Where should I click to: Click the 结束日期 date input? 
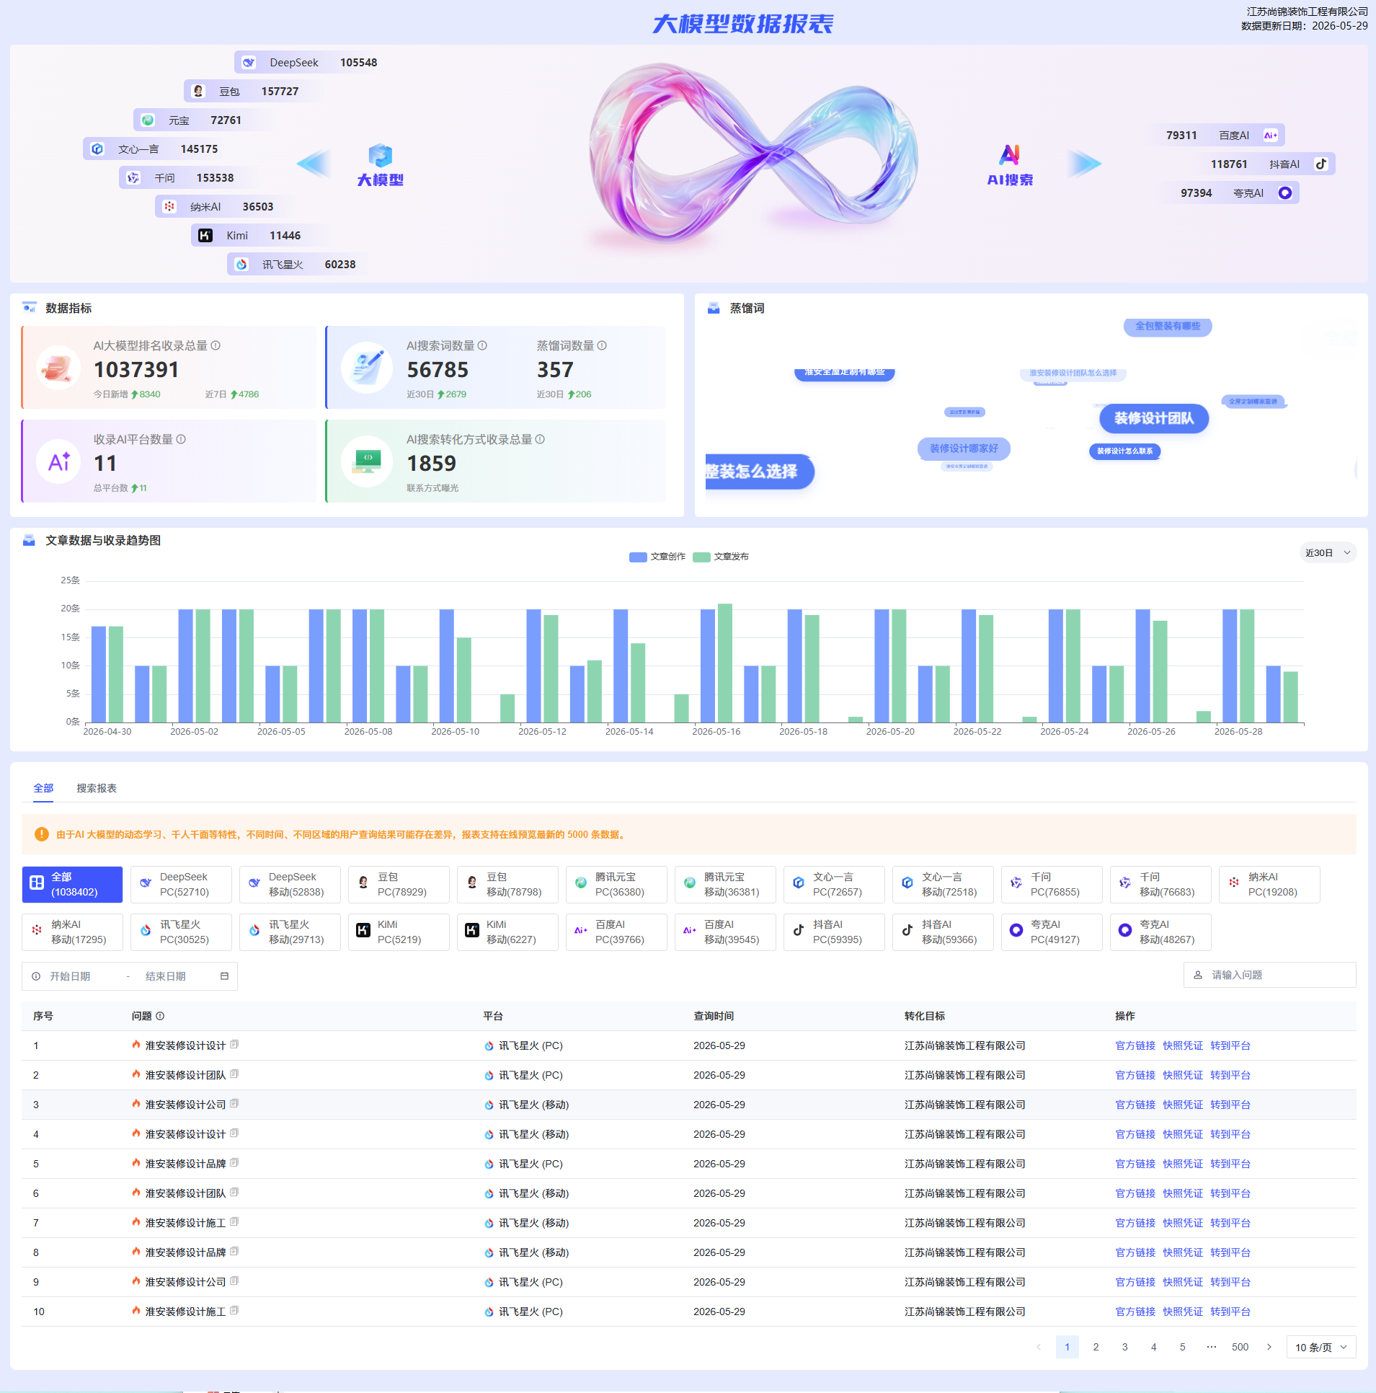pyautogui.click(x=166, y=976)
